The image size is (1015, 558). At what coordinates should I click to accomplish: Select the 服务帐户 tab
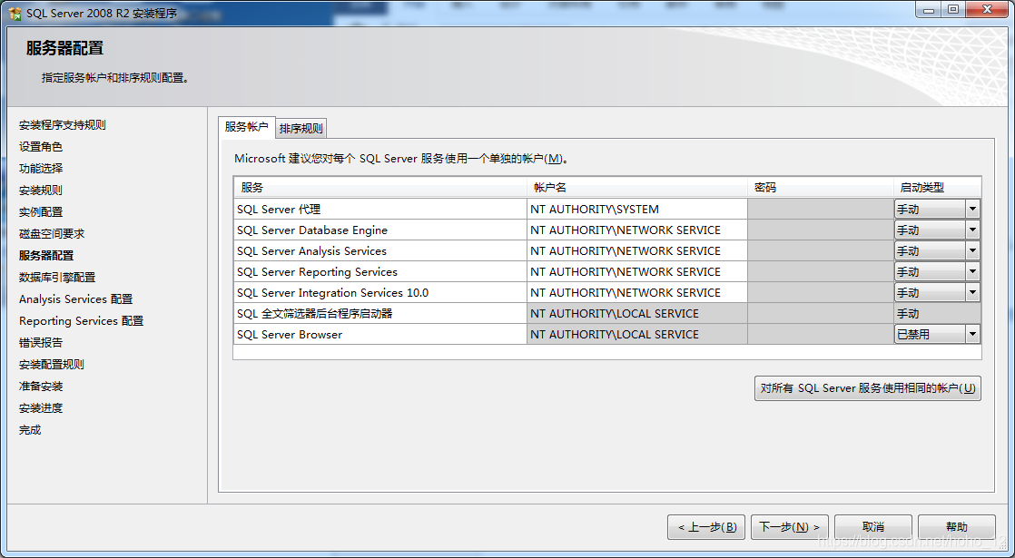coord(247,127)
